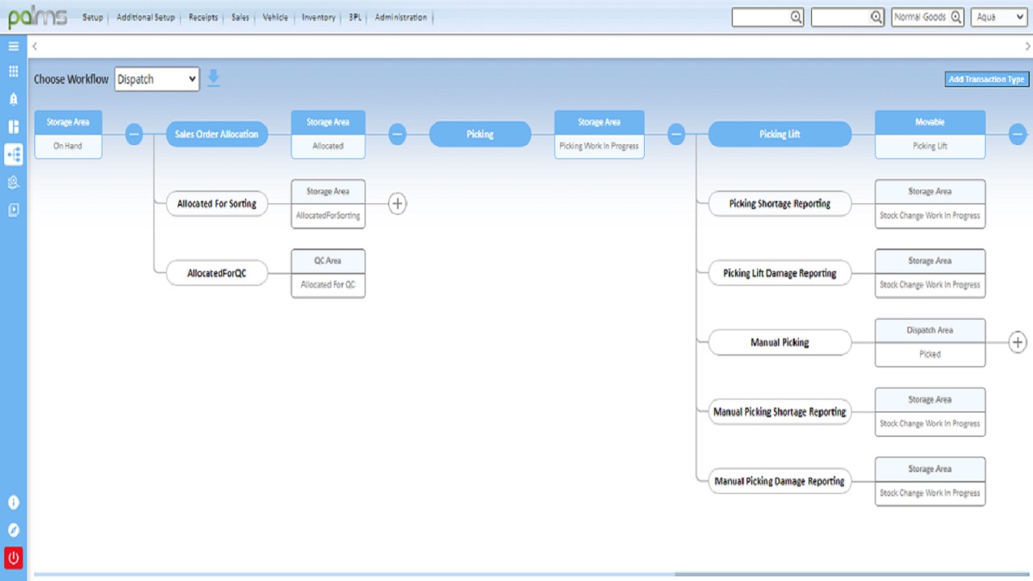Open the compass icon in sidebar
The width and height of the screenshot is (1033, 581).
[x=13, y=529]
